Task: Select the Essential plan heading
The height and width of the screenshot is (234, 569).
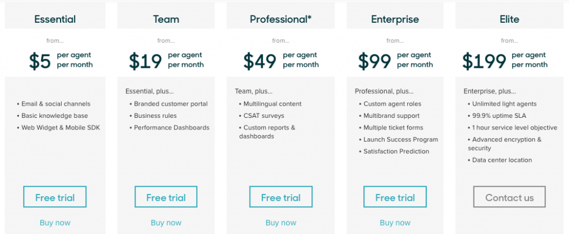Action: click(x=55, y=19)
